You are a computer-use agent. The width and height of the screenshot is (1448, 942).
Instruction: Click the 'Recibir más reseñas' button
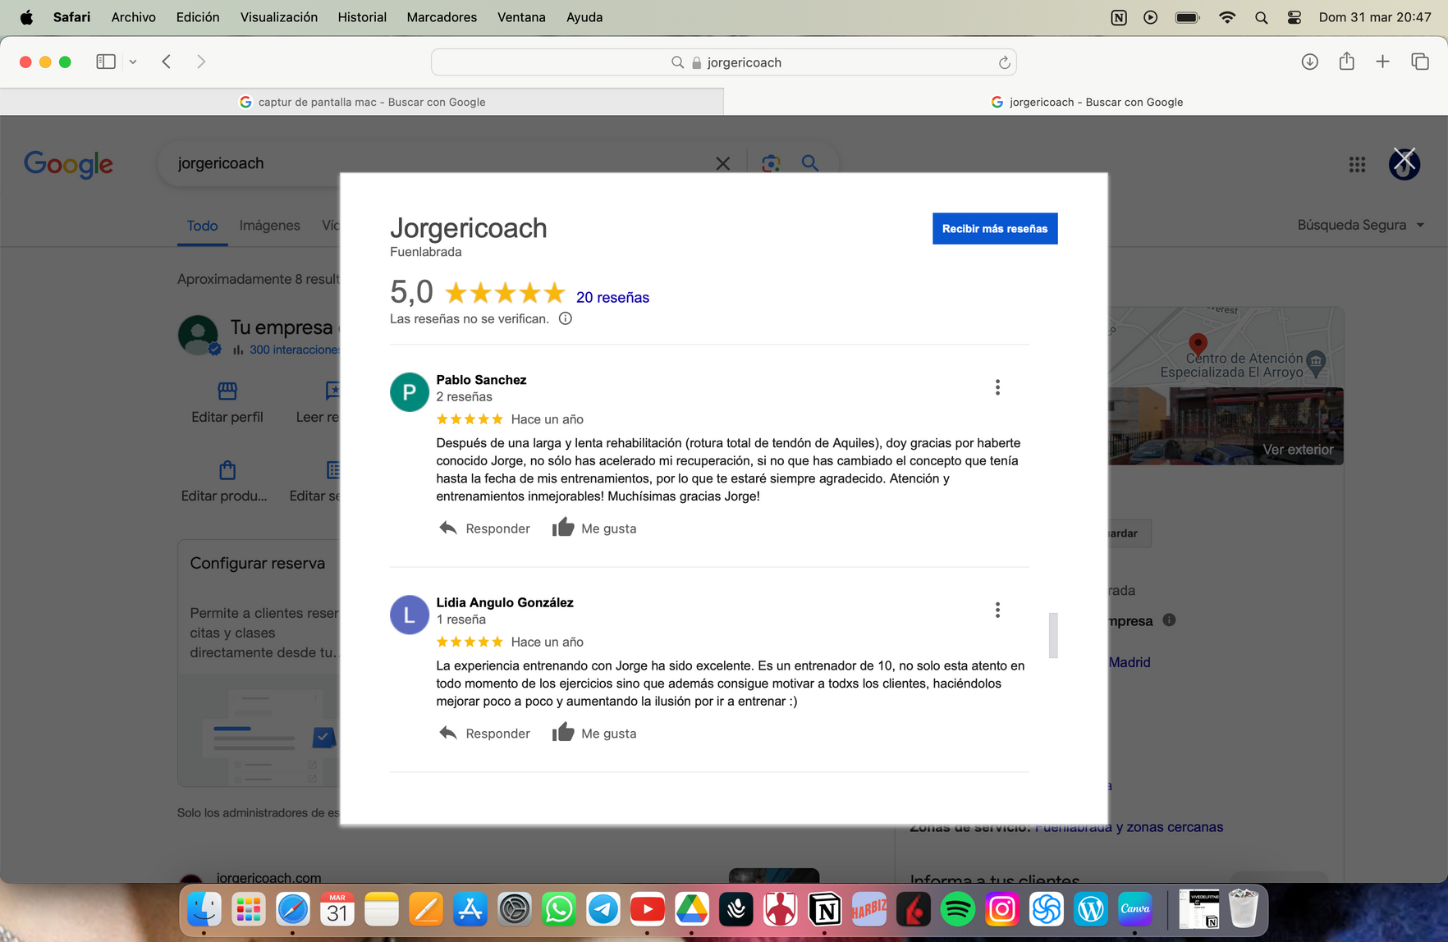pos(994,229)
